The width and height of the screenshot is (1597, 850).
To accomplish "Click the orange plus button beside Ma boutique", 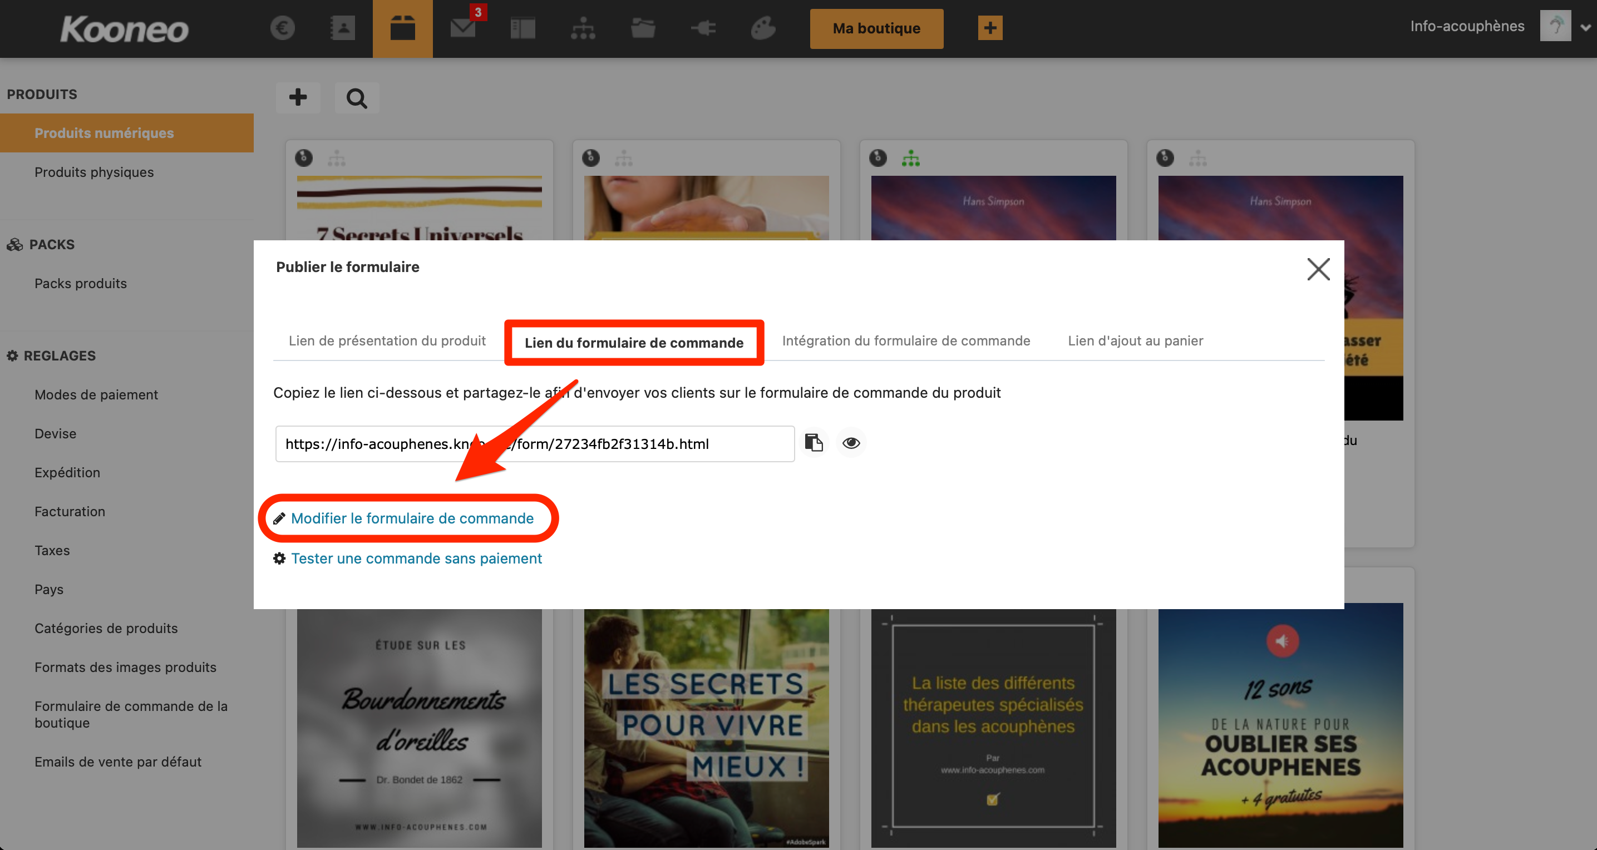I will (x=990, y=28).
